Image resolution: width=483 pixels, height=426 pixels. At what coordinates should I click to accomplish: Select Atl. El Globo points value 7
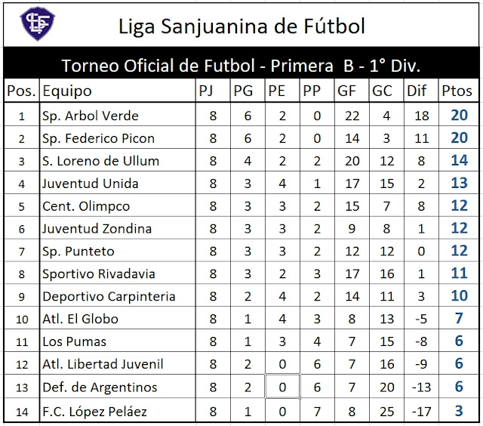click(x=459, y=318)
